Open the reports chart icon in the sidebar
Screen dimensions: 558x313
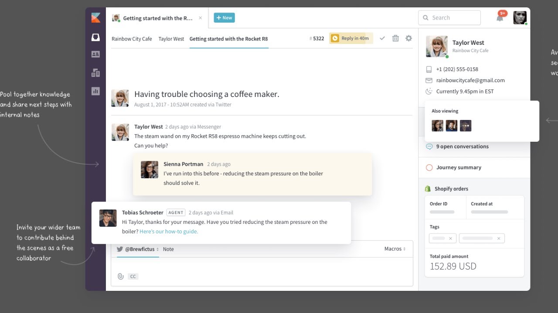tap(95, 91)
